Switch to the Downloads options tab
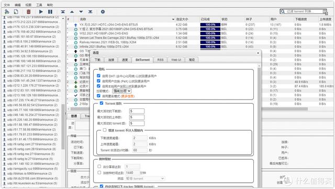 click(x=98, y=60)
